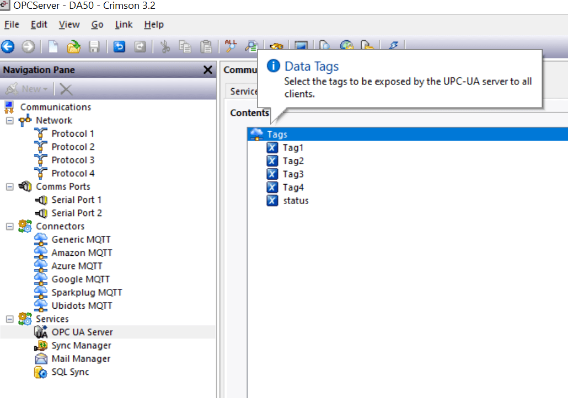Click the Save disk icon in toolbar
The height and width of the screenshot is (398, 568).
pos(94,47)
